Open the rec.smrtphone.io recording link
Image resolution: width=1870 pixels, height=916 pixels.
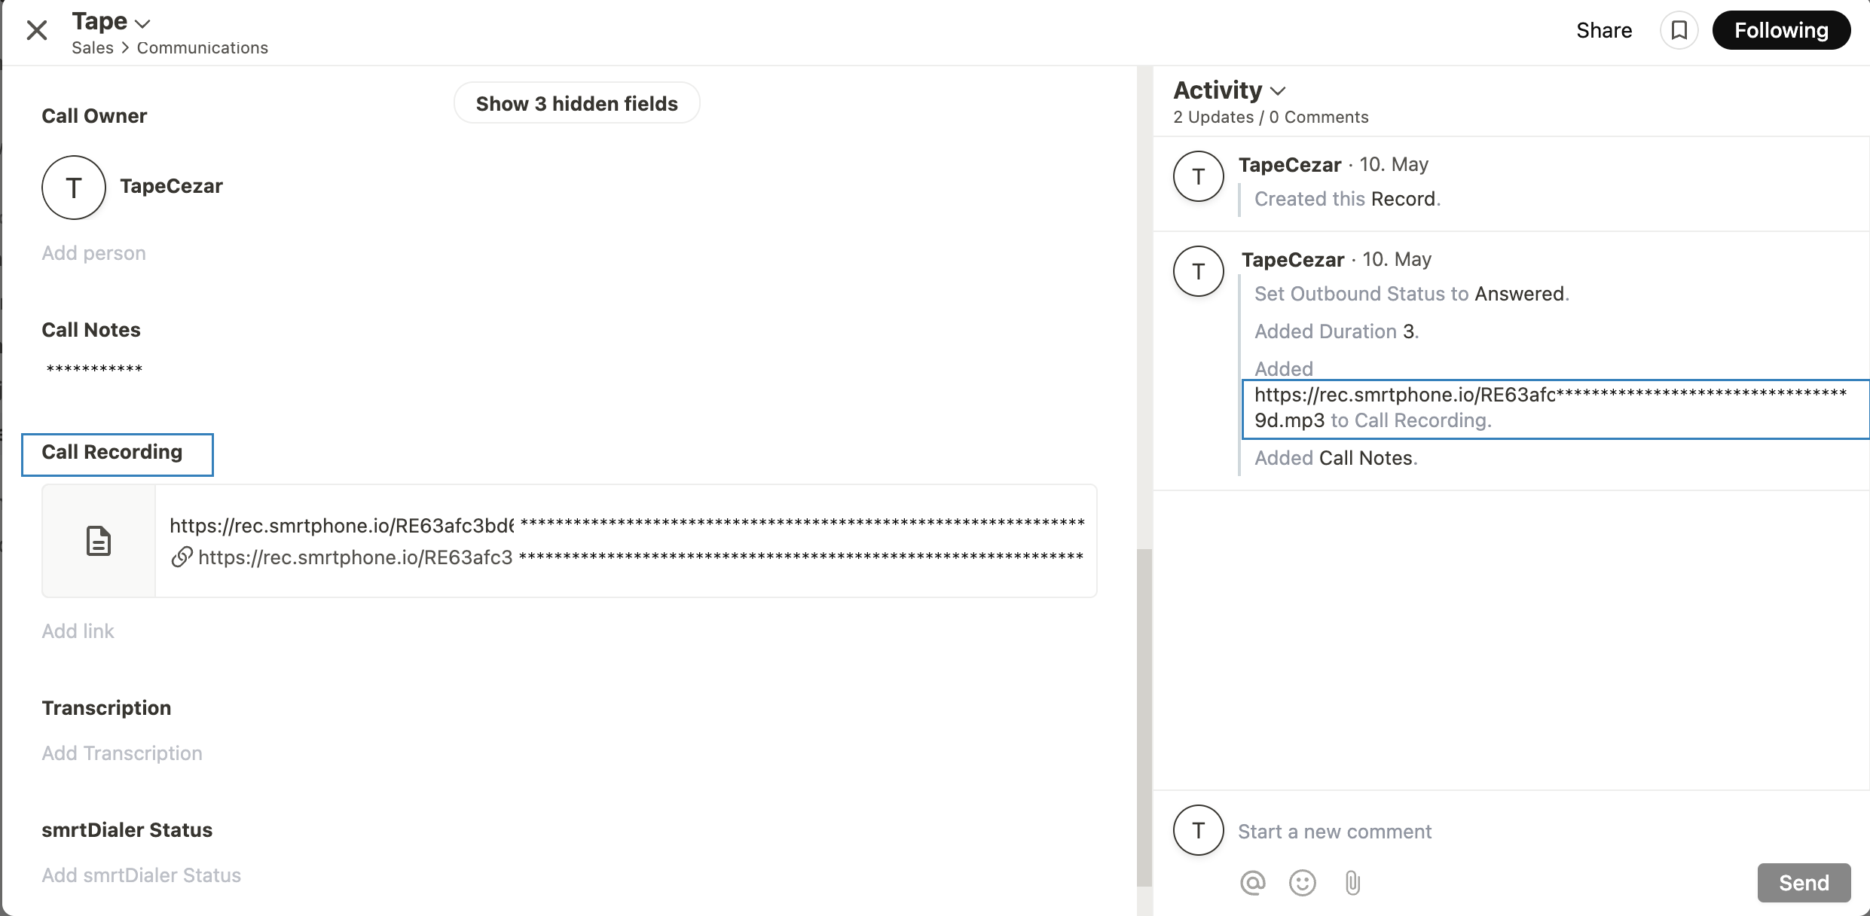[354, 557]
